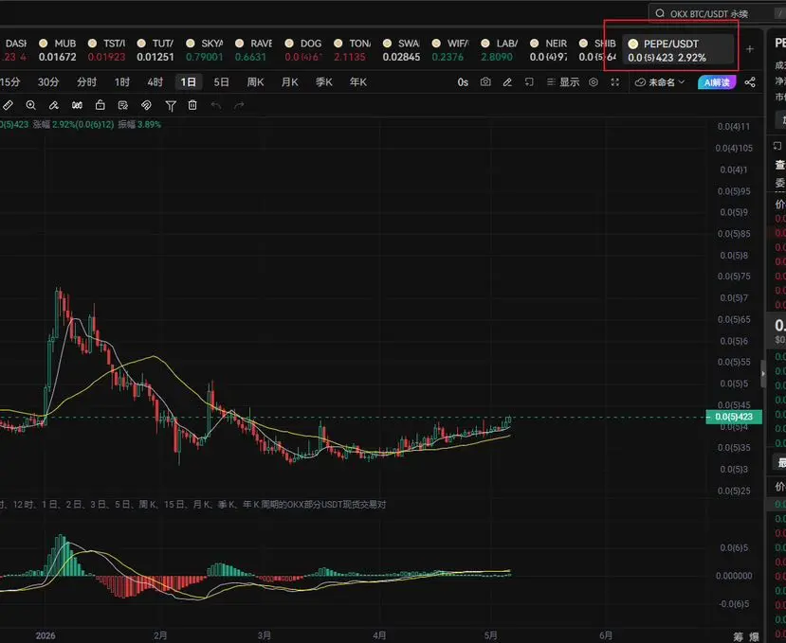Viewport: 786px width, 643px height.
Task: Add a new pair tab with plus icon
Action: coord(749,49)
